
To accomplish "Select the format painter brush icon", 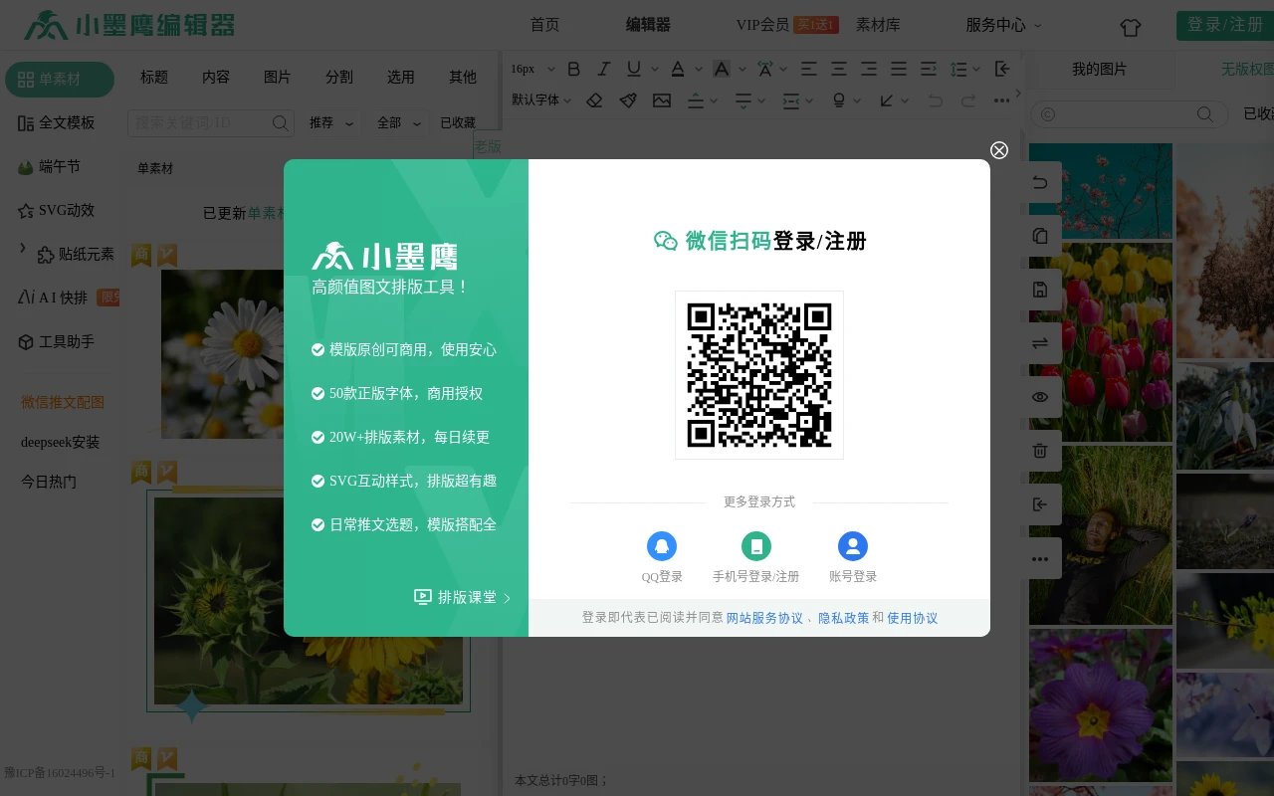I will click(x=629, y=99).
